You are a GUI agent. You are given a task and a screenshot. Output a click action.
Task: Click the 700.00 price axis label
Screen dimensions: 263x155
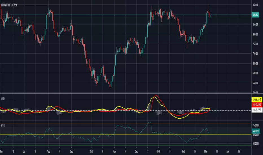click(x=255, y=54)
